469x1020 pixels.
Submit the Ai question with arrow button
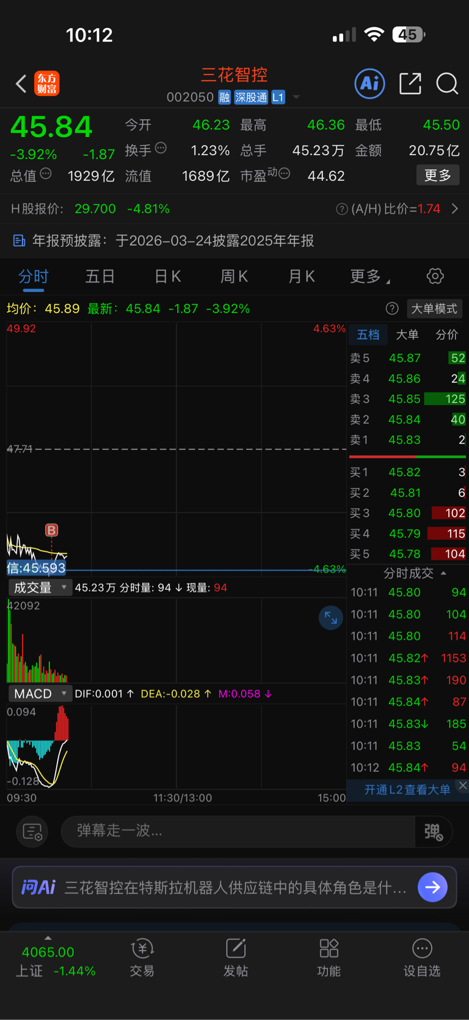433,887
